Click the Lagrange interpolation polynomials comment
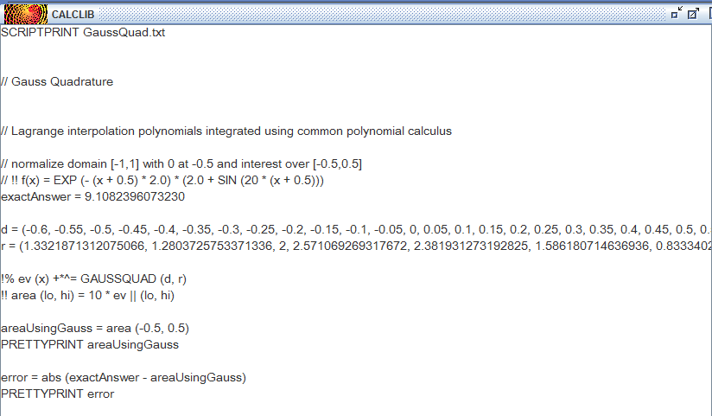The image size is (712, 416). [226, 131]
